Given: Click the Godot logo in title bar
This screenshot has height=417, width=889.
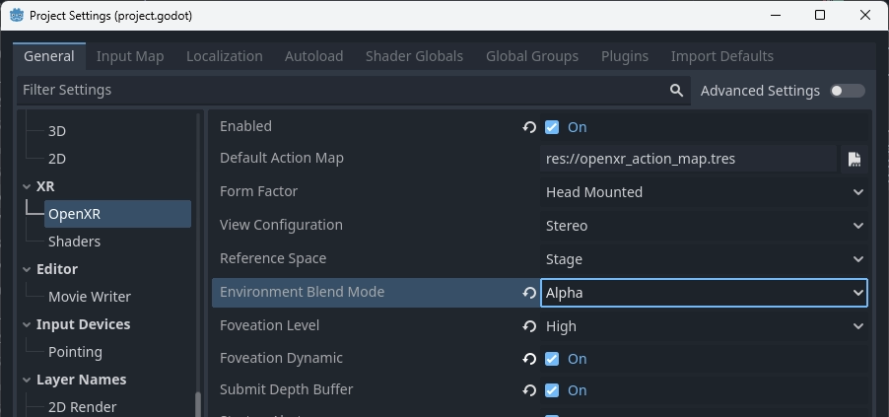Looking at the screenshot, I should [16, 15].
